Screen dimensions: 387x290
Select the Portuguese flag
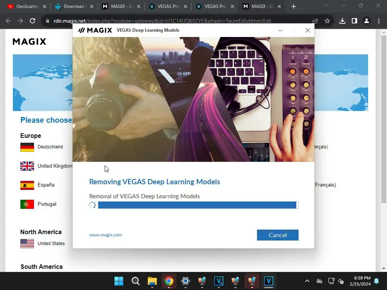coord(27,204)
